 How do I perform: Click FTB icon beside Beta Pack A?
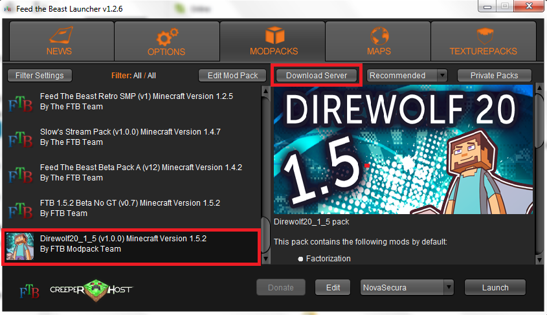(x=20, y=173)
